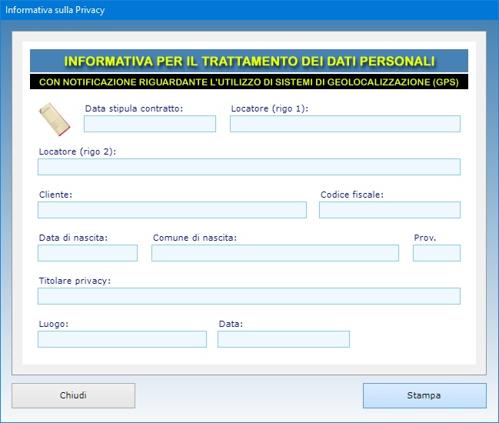
Task: Click the 'Locatore (rigo 1):' label
Action: point(270,108)
